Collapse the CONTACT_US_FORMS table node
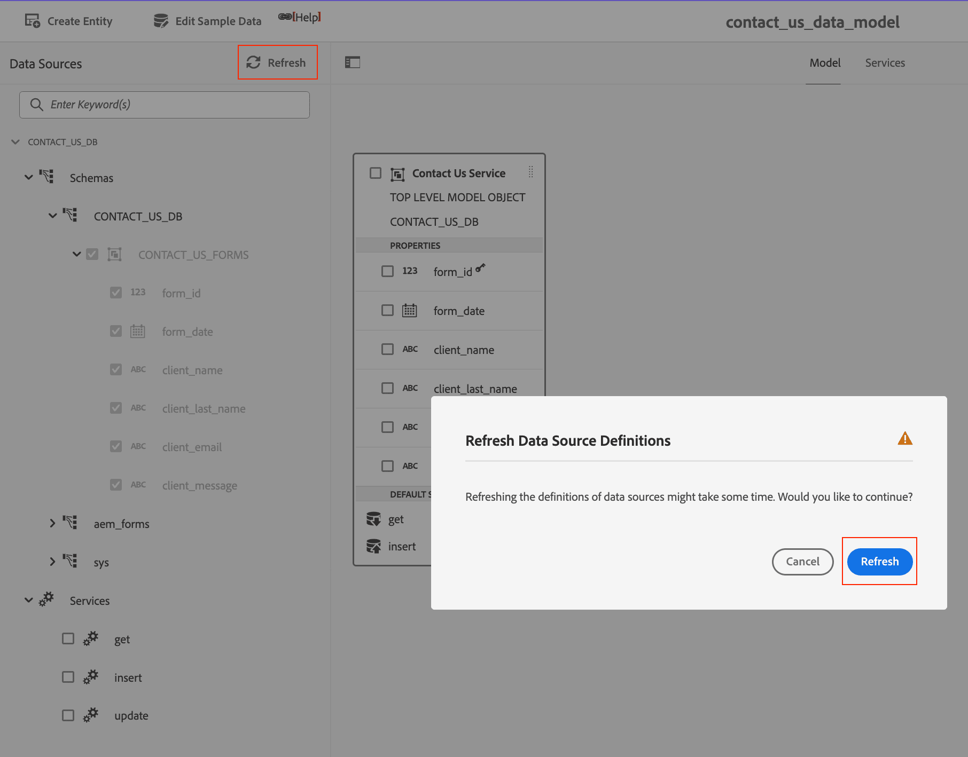Viewport: 968px width, 757px height. pos(77,254)
